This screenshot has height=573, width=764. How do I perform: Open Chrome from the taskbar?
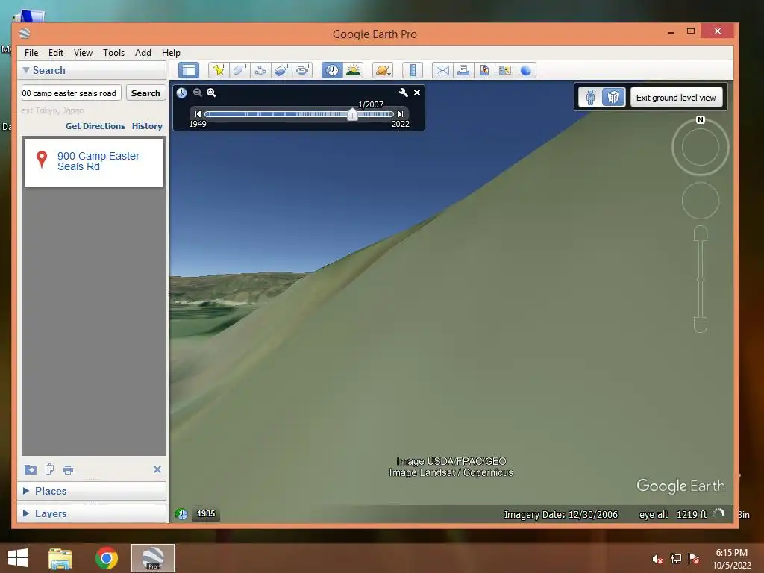pyautogui.click(x=106, y=558)
